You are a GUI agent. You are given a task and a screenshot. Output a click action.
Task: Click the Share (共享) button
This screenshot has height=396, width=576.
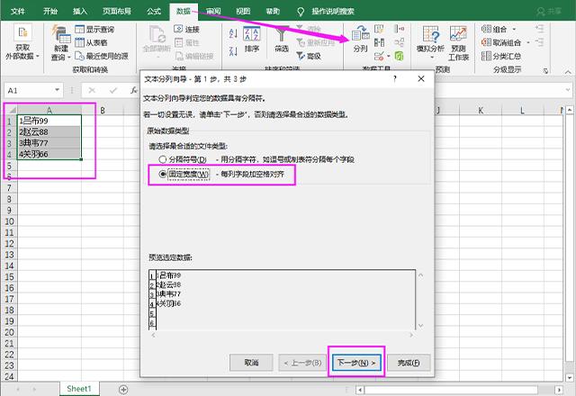550,12
